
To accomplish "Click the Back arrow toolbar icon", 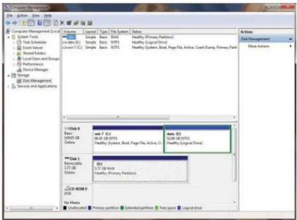I will 8,23.
